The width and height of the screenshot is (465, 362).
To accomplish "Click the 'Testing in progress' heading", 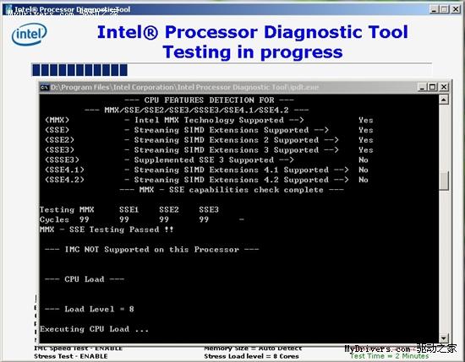I will pyautogui.click(x=253, y=52).
